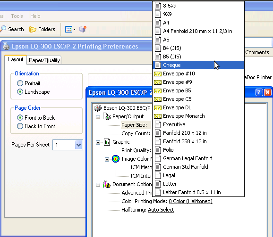Click the Search toolbar label
Screen dimensions: 273x237
click(16, 29)
